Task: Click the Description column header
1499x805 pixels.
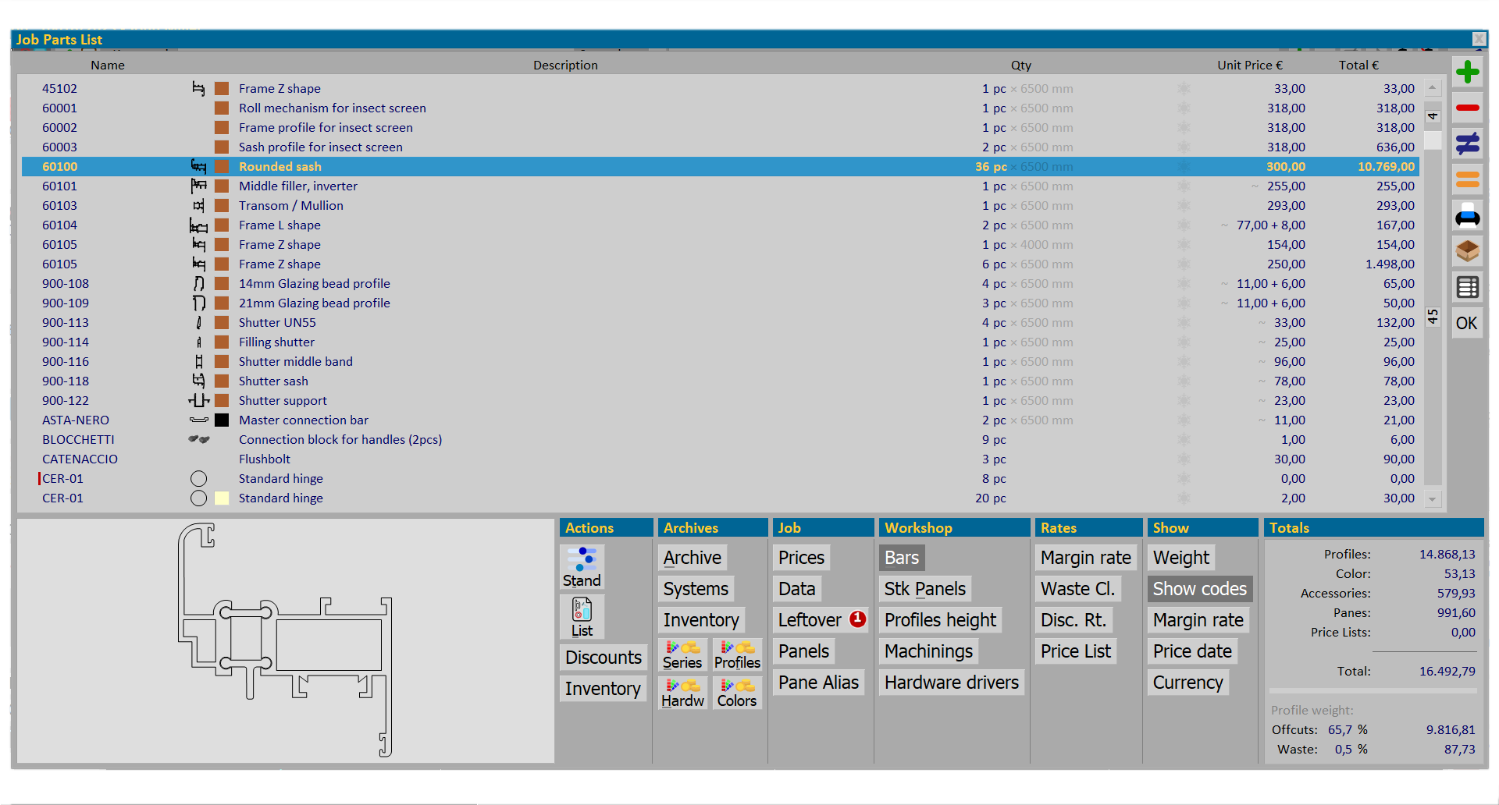Action: coord(565,66)
